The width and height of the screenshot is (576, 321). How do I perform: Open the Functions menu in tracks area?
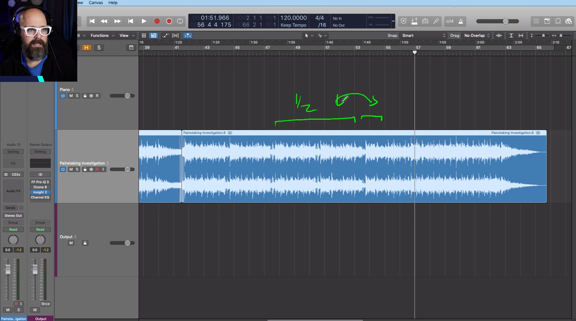[x=102, y=35]
